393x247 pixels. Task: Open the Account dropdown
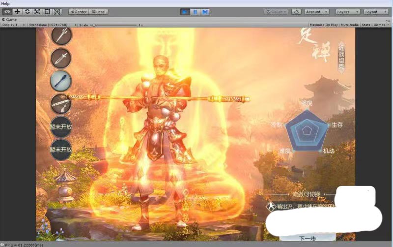[x=317, y=12]
